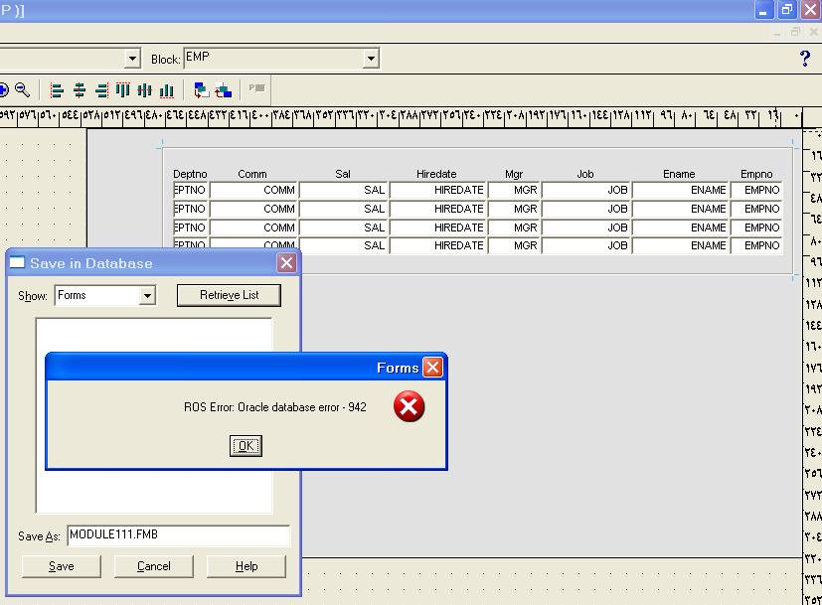Click the Help button in Save dialog
Viewport: 822px width, 605px height.
tap(247, 566)
